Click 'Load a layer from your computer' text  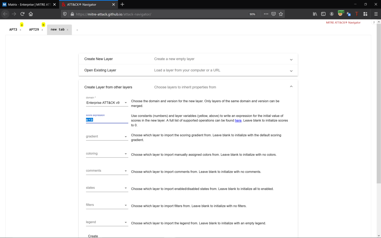pos(187,70)
